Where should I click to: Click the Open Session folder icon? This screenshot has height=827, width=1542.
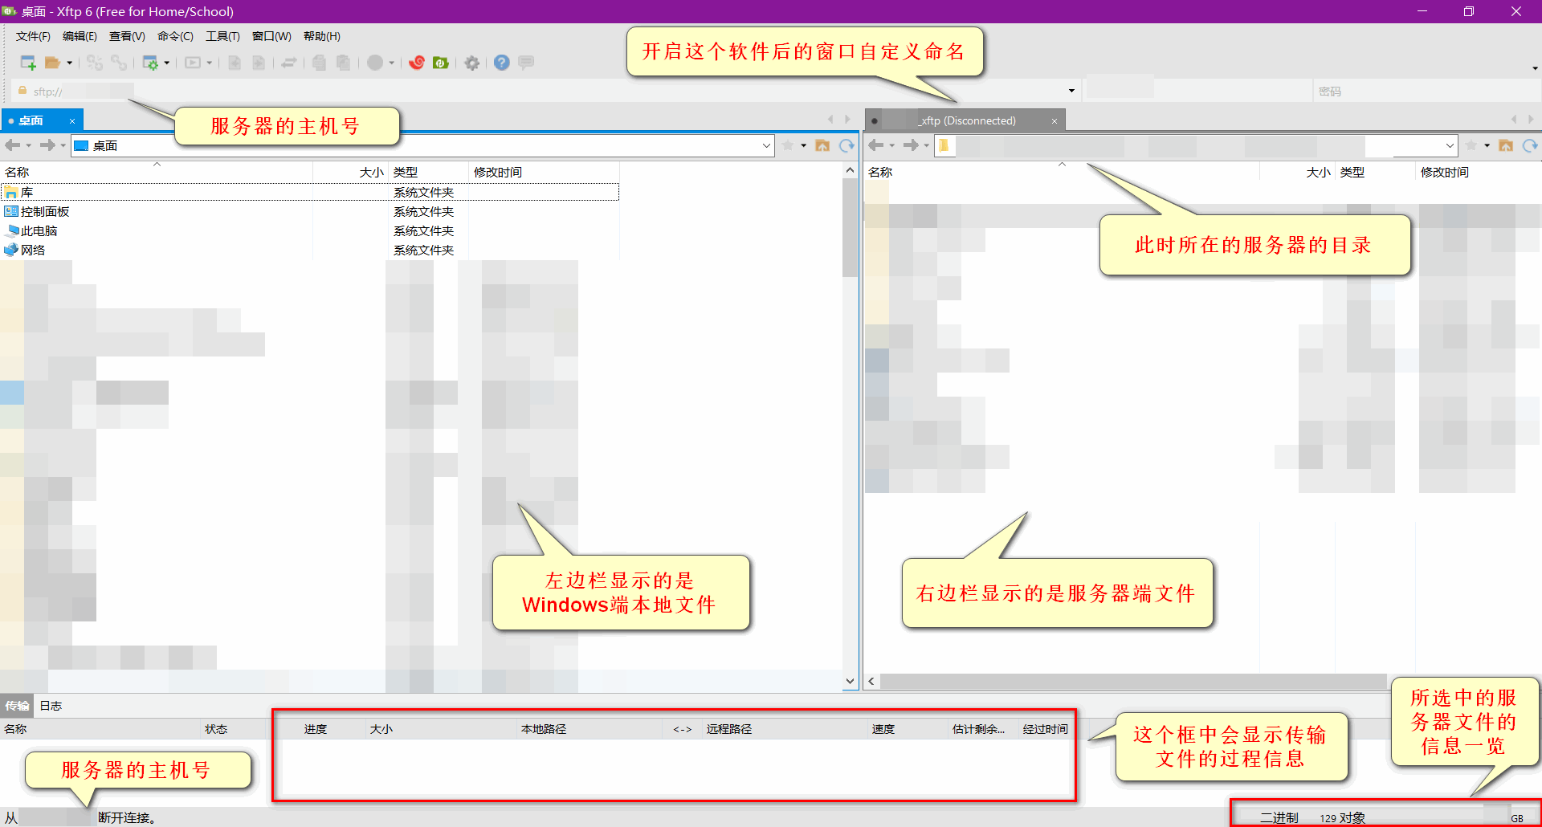52,63
